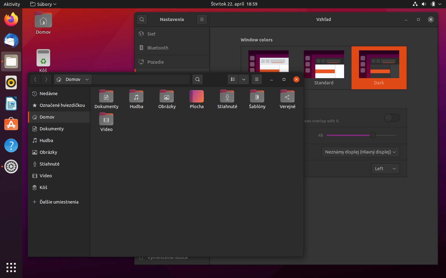This screenshot has height=278, width=446.
Task: Select Bluetooth in settings sidebar
Action: [x=158, y=48]
